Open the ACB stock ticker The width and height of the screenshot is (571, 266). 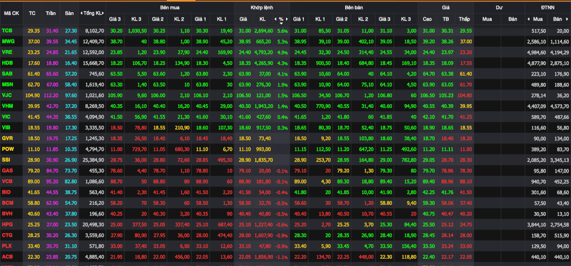pos(7,257)
